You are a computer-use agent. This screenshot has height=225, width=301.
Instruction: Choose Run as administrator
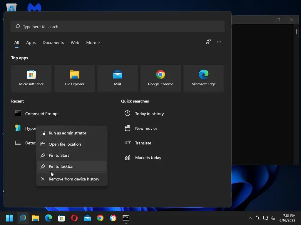tap(72, 133)
